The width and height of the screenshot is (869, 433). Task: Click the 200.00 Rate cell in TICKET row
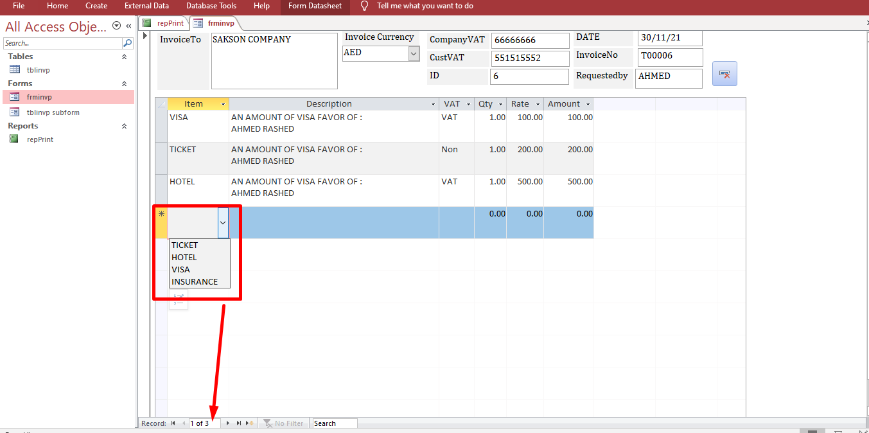point(525,158)
